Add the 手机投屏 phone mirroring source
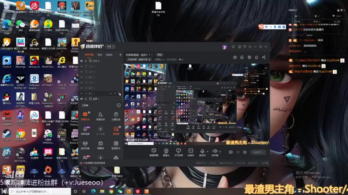This screenshot has height=195, width=348. click(x=178, y=153)
